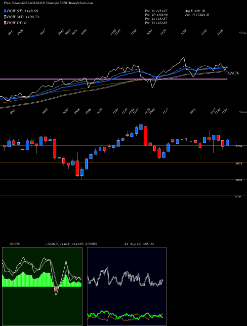Click the 'Pre V: 47.621 M' value
This screenshot has width=247, height=326.
point(197,15)
